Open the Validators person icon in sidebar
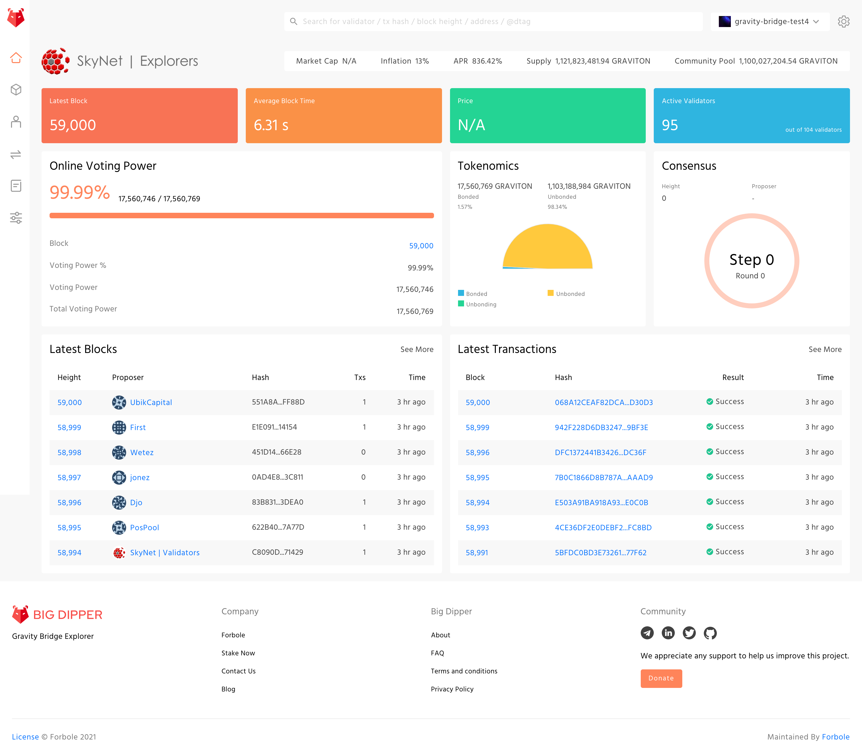 [x=16, y=122]
